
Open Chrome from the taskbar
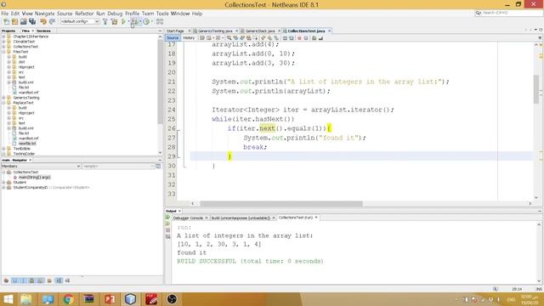68,299
